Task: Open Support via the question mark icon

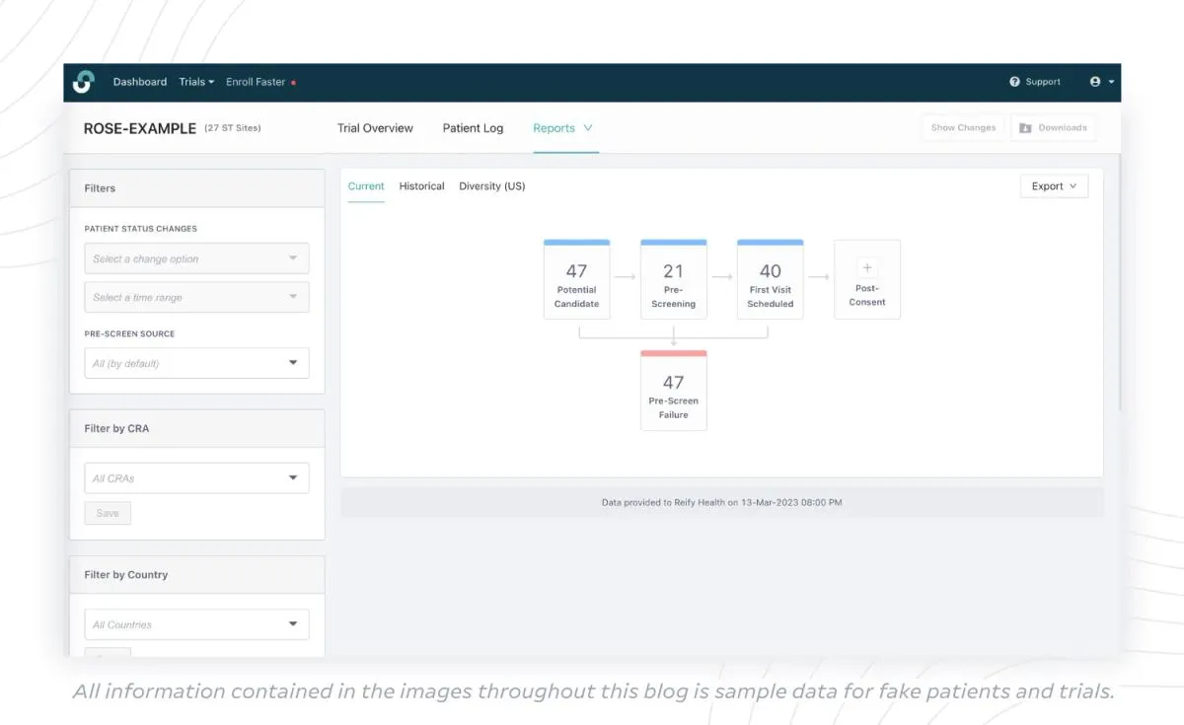Action: pos(1013,82)
